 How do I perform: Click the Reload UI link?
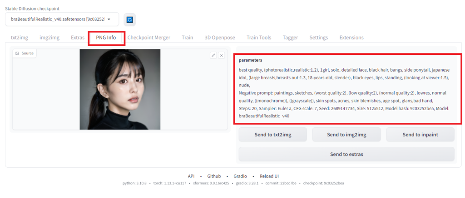[x=269, y=176]
